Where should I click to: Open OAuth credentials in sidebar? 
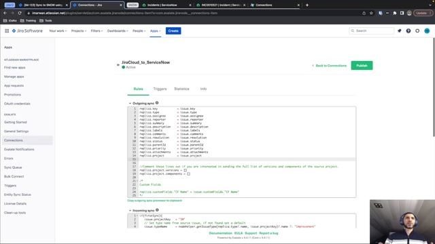(x=17, y=104)
